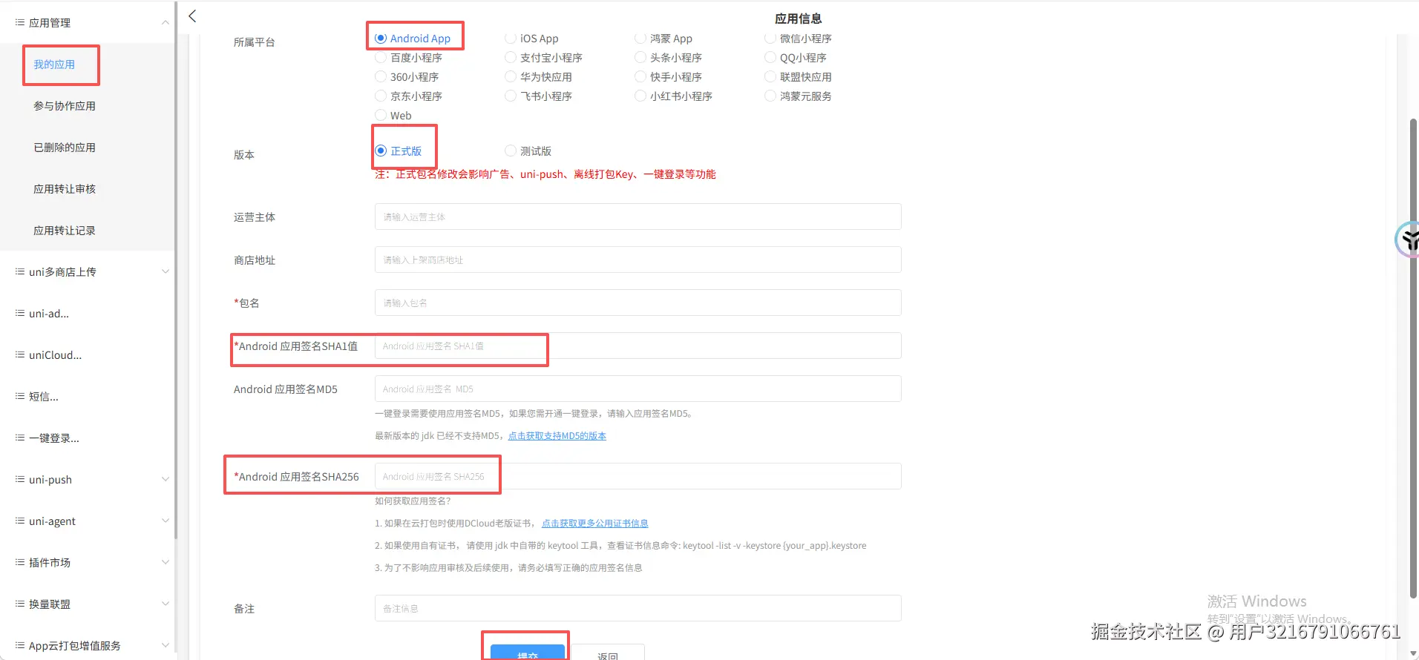Click the sidebar vertical scrollbar
Screen dimensions: 1419x660
pyautogui.click(x=176, y=269)
